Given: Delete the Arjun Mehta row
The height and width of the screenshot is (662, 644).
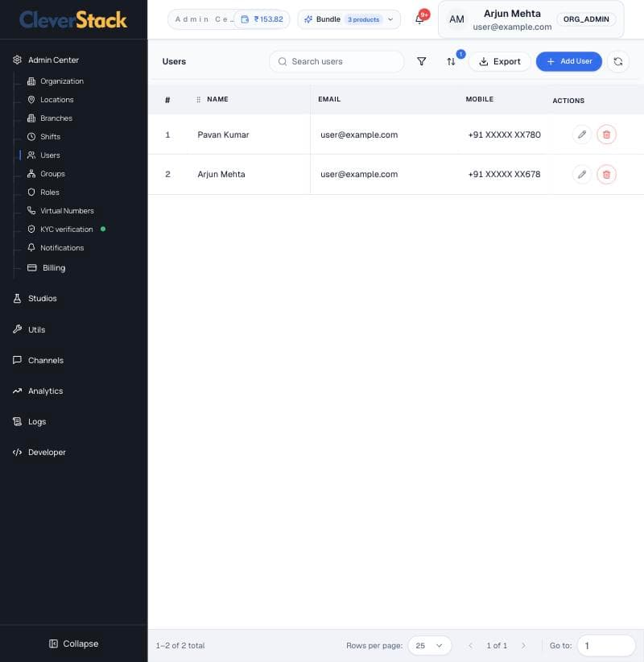Looking at the screenshot, I should [606, 175].
